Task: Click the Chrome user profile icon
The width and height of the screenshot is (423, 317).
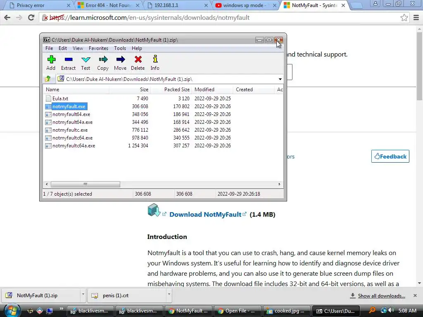Action: coord(375,3)
